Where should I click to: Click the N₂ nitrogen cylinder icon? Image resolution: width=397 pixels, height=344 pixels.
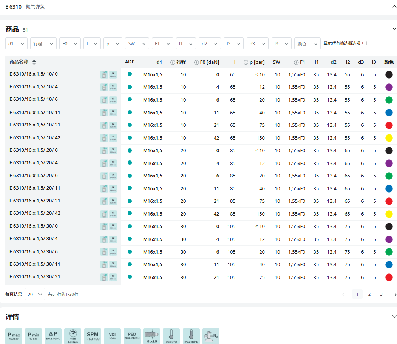(x=211, y=336)
